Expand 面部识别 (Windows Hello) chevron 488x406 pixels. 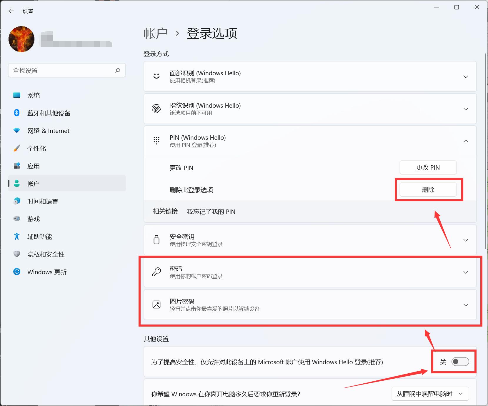[x=466, y=76]
